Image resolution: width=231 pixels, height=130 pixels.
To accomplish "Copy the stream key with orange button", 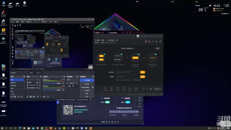I will [x=143, y=77].
